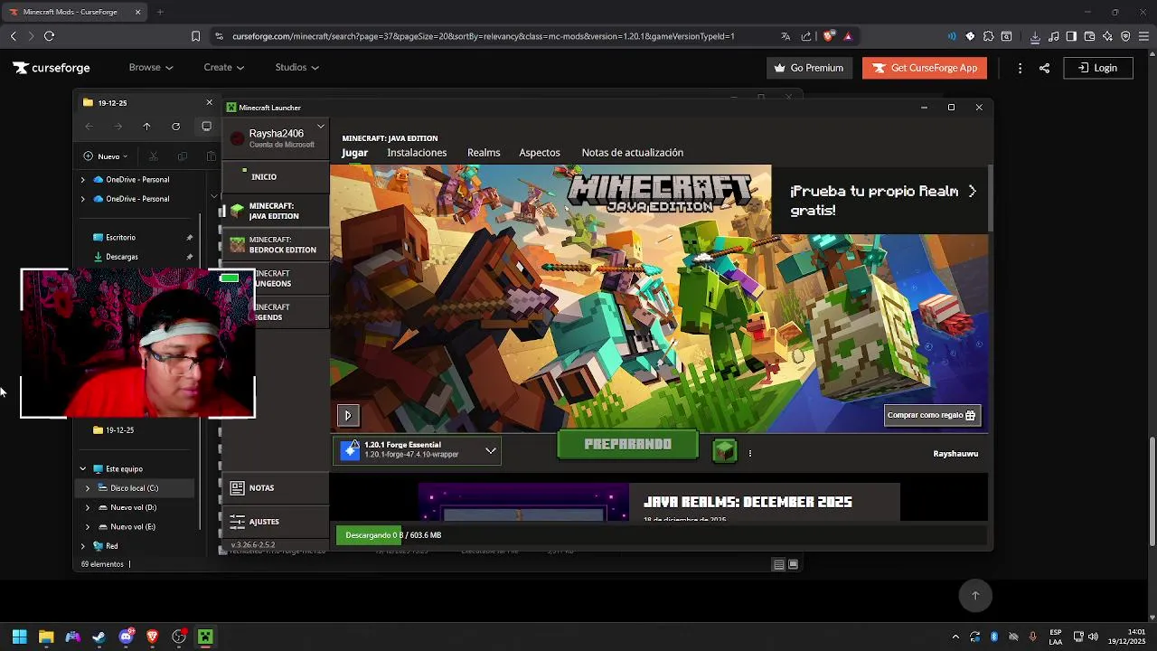Open Brave Shields lion icon
The width and height of the screenshot is (1157, 651).
[828, 36]
